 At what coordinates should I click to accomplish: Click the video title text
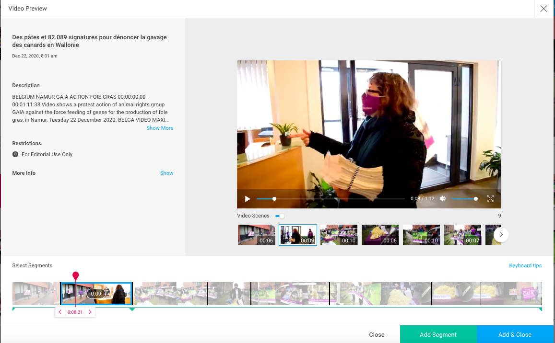(x=89, y=41)
